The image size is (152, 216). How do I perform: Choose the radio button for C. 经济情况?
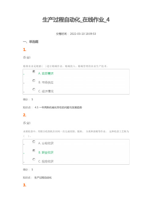point(34,90)
